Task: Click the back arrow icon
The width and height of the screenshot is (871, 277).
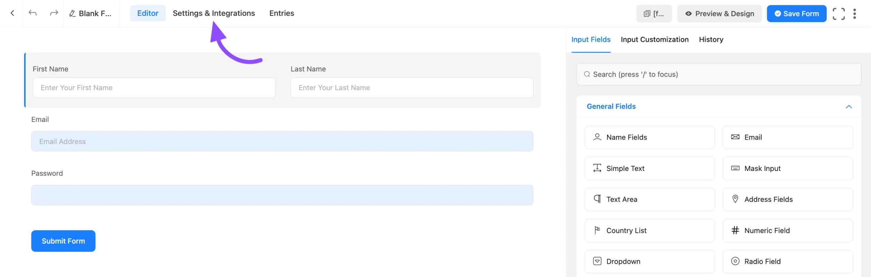Action: [12, 13]
